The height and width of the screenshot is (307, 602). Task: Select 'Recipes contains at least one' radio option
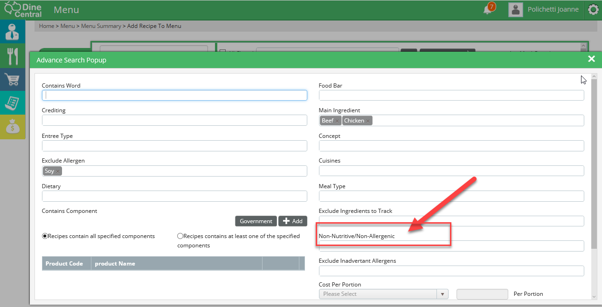tap(180, 236)
